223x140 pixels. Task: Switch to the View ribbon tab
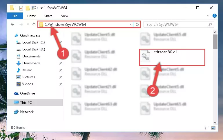click(x=65, y=16)
